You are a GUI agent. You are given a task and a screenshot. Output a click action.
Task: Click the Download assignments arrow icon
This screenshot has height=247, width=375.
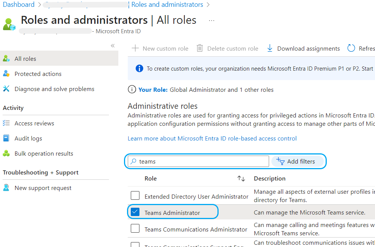click(x=269, y=48)
